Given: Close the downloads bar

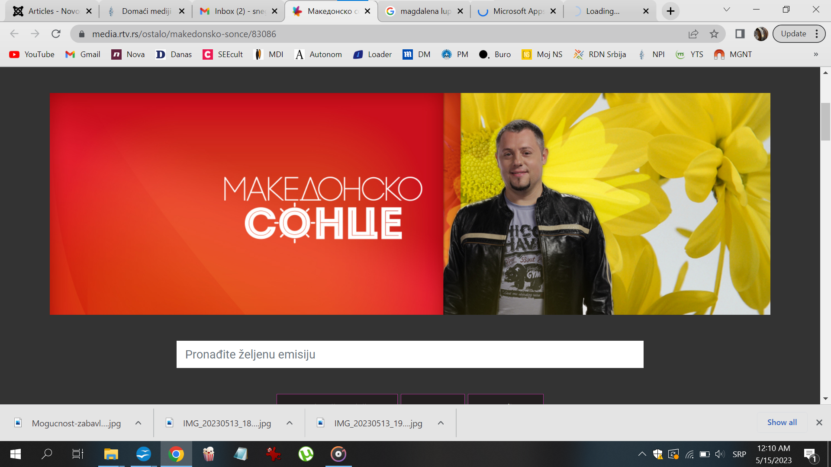Looking at the screenshot, I should click(819, 422).
